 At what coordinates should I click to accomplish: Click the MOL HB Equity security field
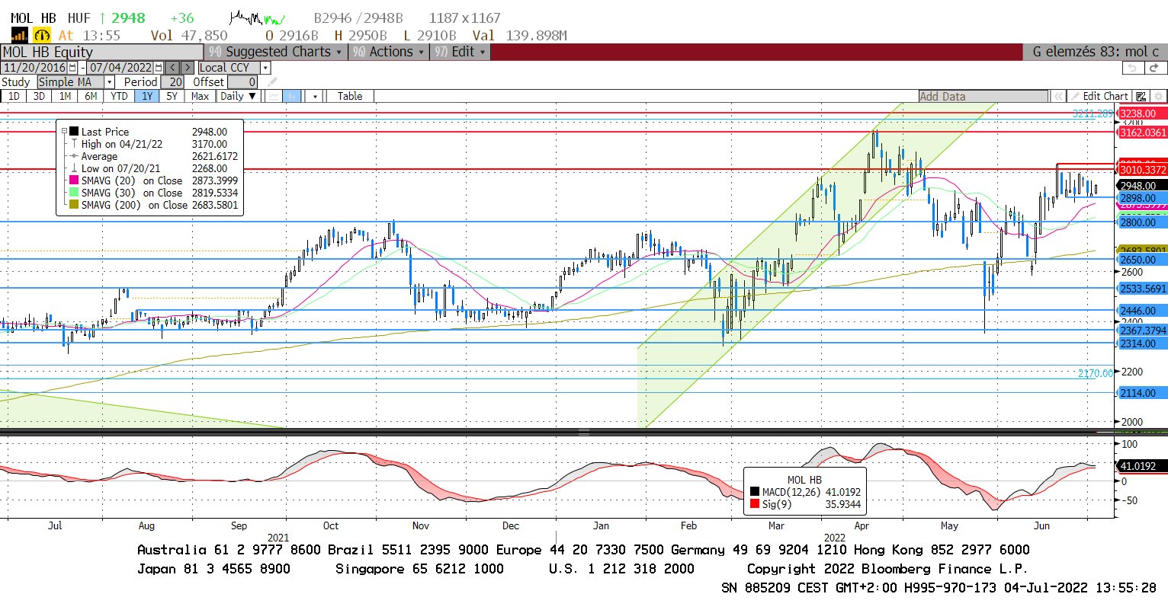coord(101,52)
